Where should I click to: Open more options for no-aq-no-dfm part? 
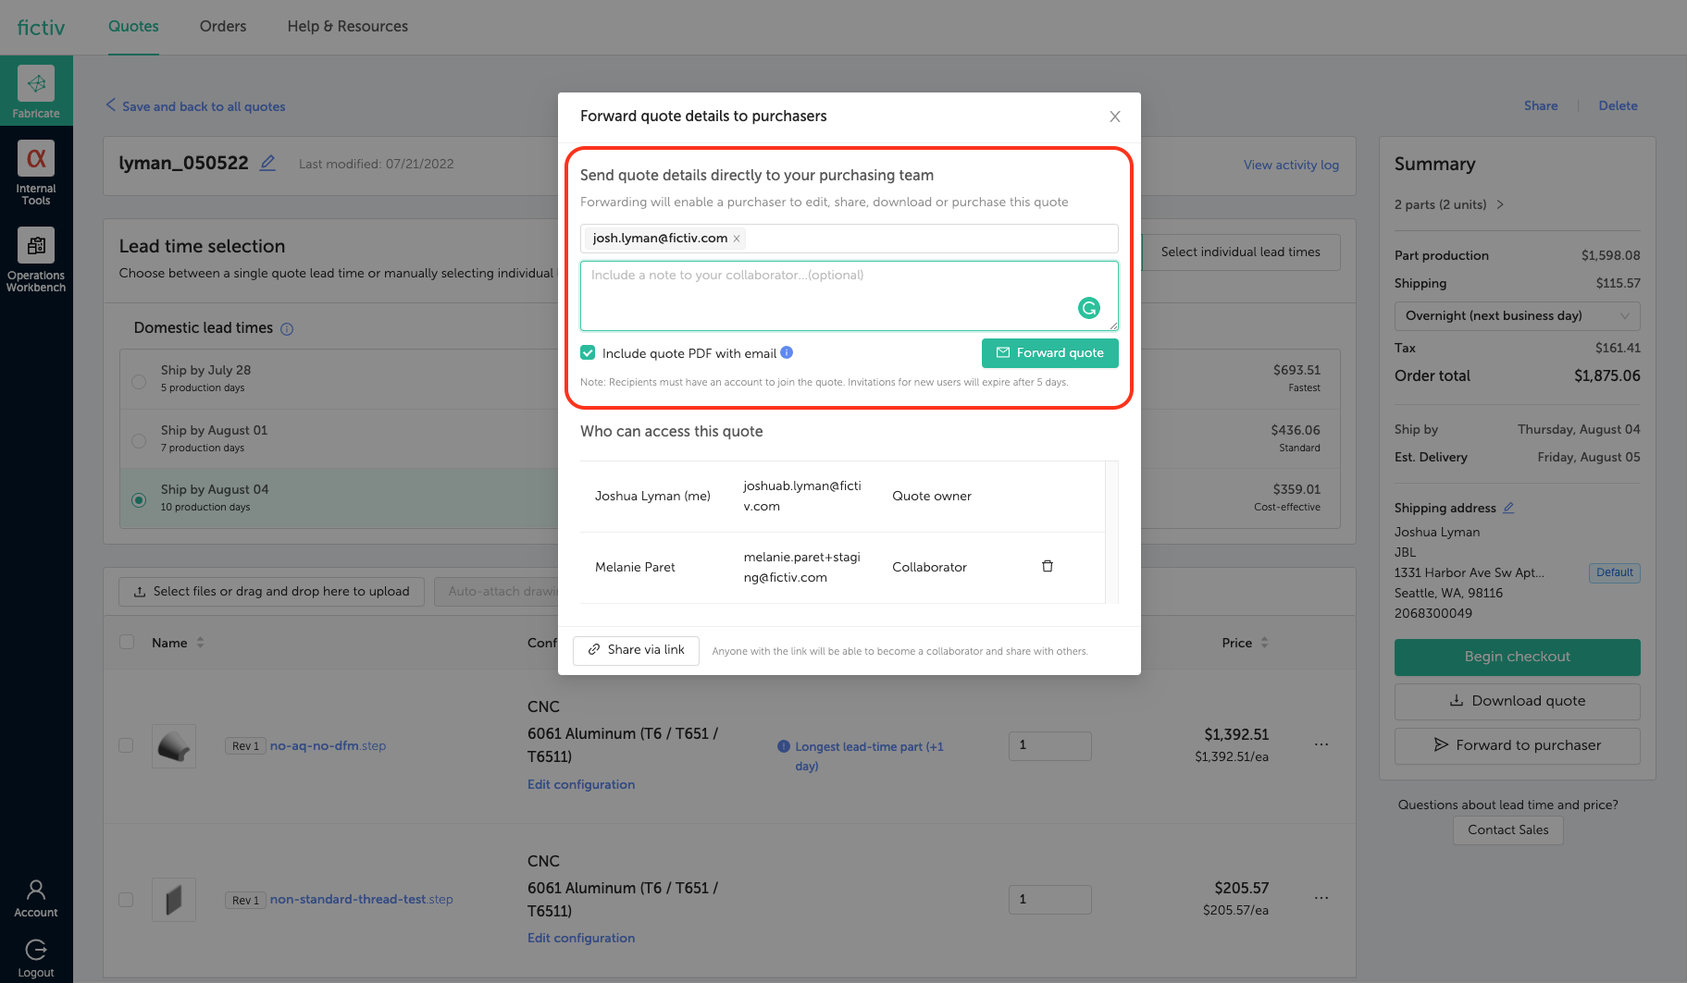pos(1321,744)
